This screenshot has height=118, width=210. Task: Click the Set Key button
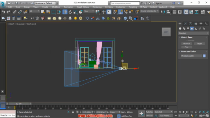[x=150, y=116]
